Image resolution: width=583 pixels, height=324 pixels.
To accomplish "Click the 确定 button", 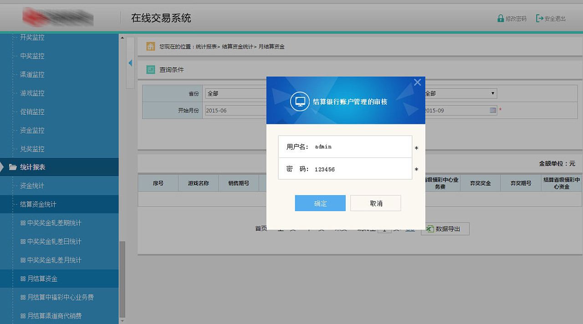I will [x=320, y=203].
